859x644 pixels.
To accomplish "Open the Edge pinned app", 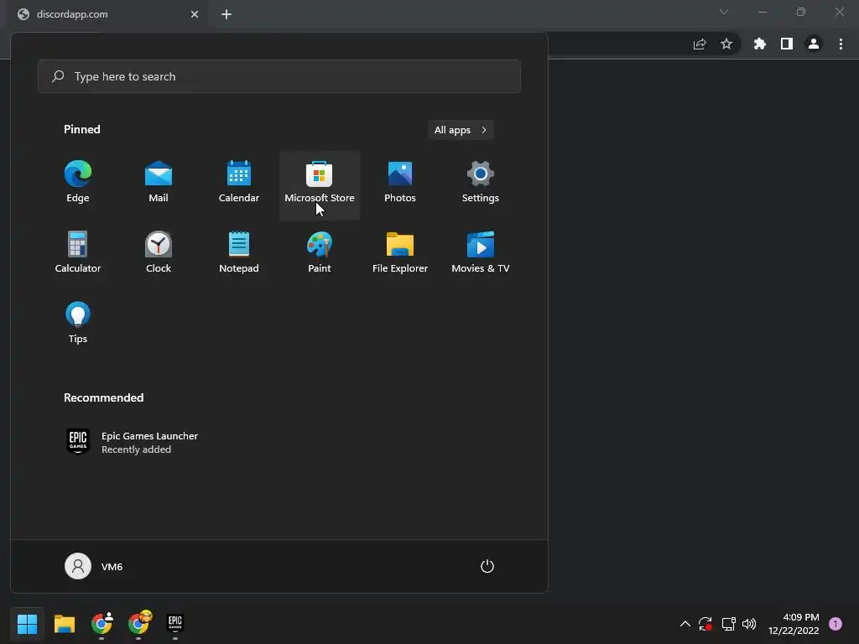I will [x=78, y=182].
